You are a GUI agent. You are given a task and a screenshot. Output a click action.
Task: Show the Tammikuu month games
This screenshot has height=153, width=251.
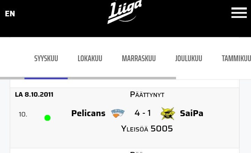pyautogui.click(x=236, y=58)
